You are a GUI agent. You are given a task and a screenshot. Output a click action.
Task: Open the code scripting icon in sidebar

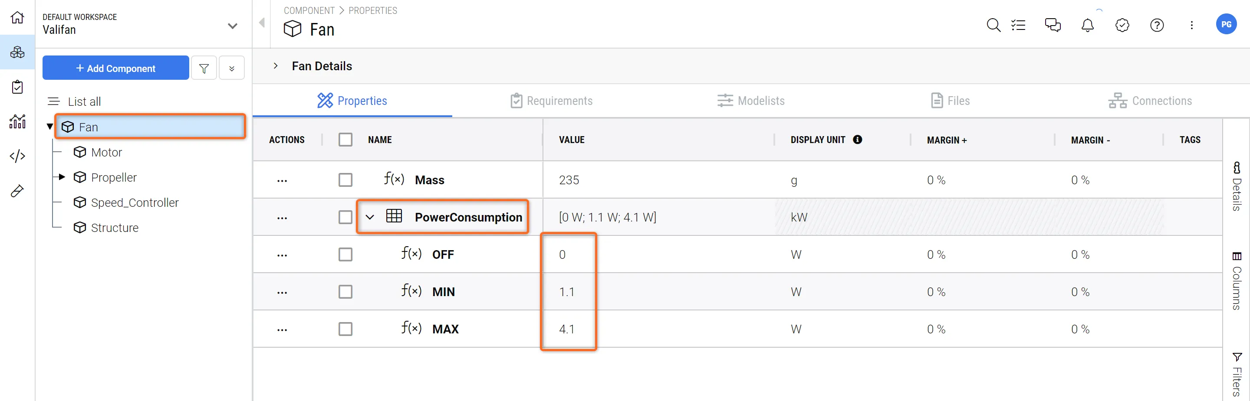tap(17, 156)
